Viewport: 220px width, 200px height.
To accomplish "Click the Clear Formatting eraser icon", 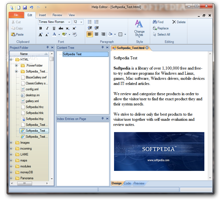I will click(x=75, y=34).
